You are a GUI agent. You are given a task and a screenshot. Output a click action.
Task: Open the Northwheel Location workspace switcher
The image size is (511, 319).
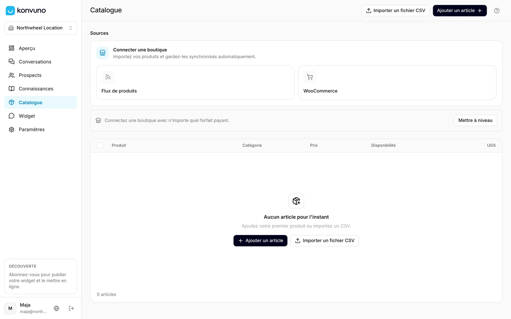click(41, 28)
